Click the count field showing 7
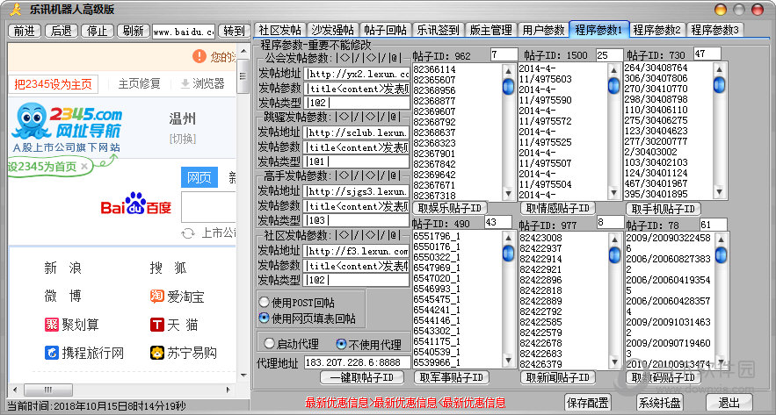Viewport: 776px width, 415px height. point(504,54)
